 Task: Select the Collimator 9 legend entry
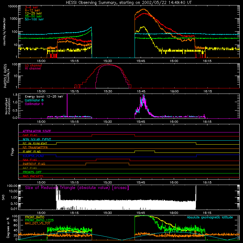(x=34, y=104)
